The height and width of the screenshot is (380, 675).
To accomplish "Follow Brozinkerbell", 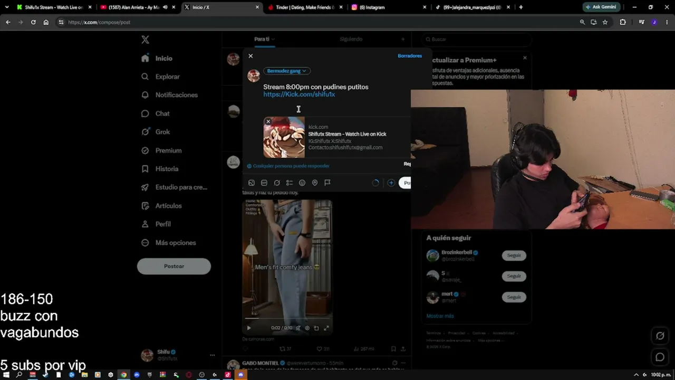I will (x=514, y=255).
